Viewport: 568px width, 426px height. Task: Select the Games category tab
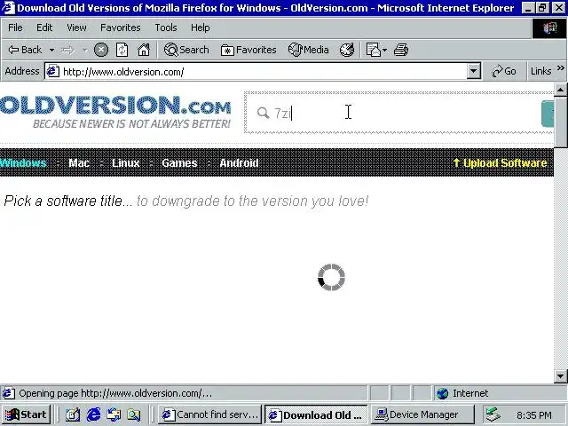click(179, 163)
